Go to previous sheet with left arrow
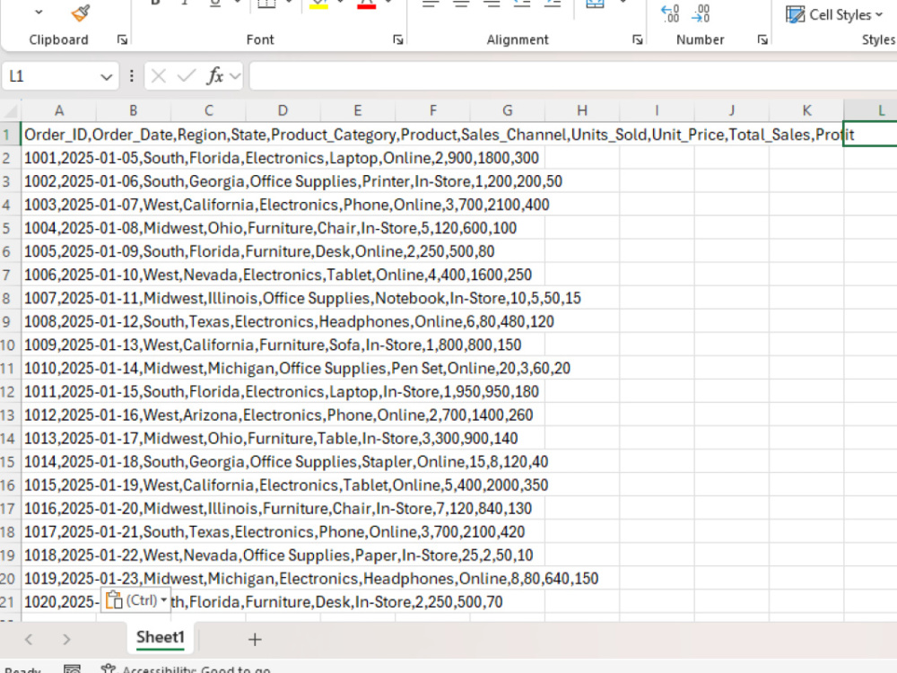897x673 pixels. pyautogui.click(x=29, y=639)
